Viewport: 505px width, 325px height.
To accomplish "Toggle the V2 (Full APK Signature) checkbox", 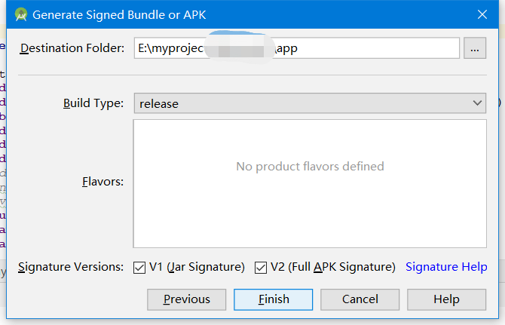I will [x=261, y=268].
